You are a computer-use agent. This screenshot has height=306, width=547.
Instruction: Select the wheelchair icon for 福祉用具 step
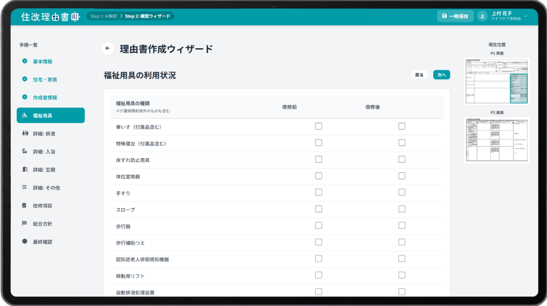click(23, 115)
